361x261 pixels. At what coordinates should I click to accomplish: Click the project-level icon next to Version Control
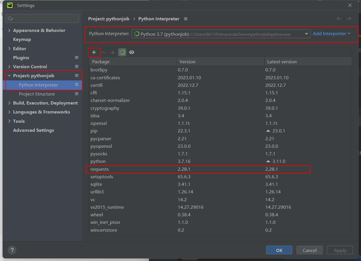77,66
